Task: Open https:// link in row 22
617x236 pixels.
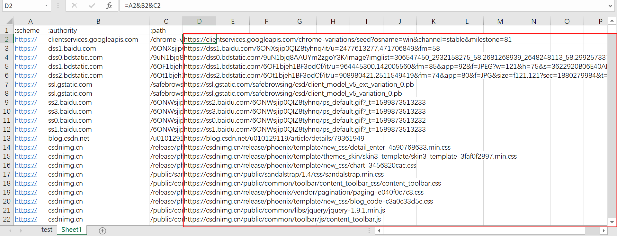Action: (26, 219)
